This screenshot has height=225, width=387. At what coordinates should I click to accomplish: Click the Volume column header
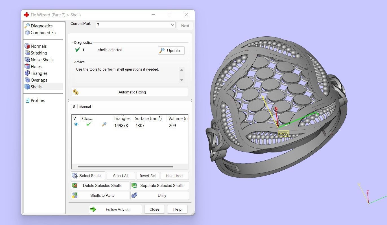[178, 119]
